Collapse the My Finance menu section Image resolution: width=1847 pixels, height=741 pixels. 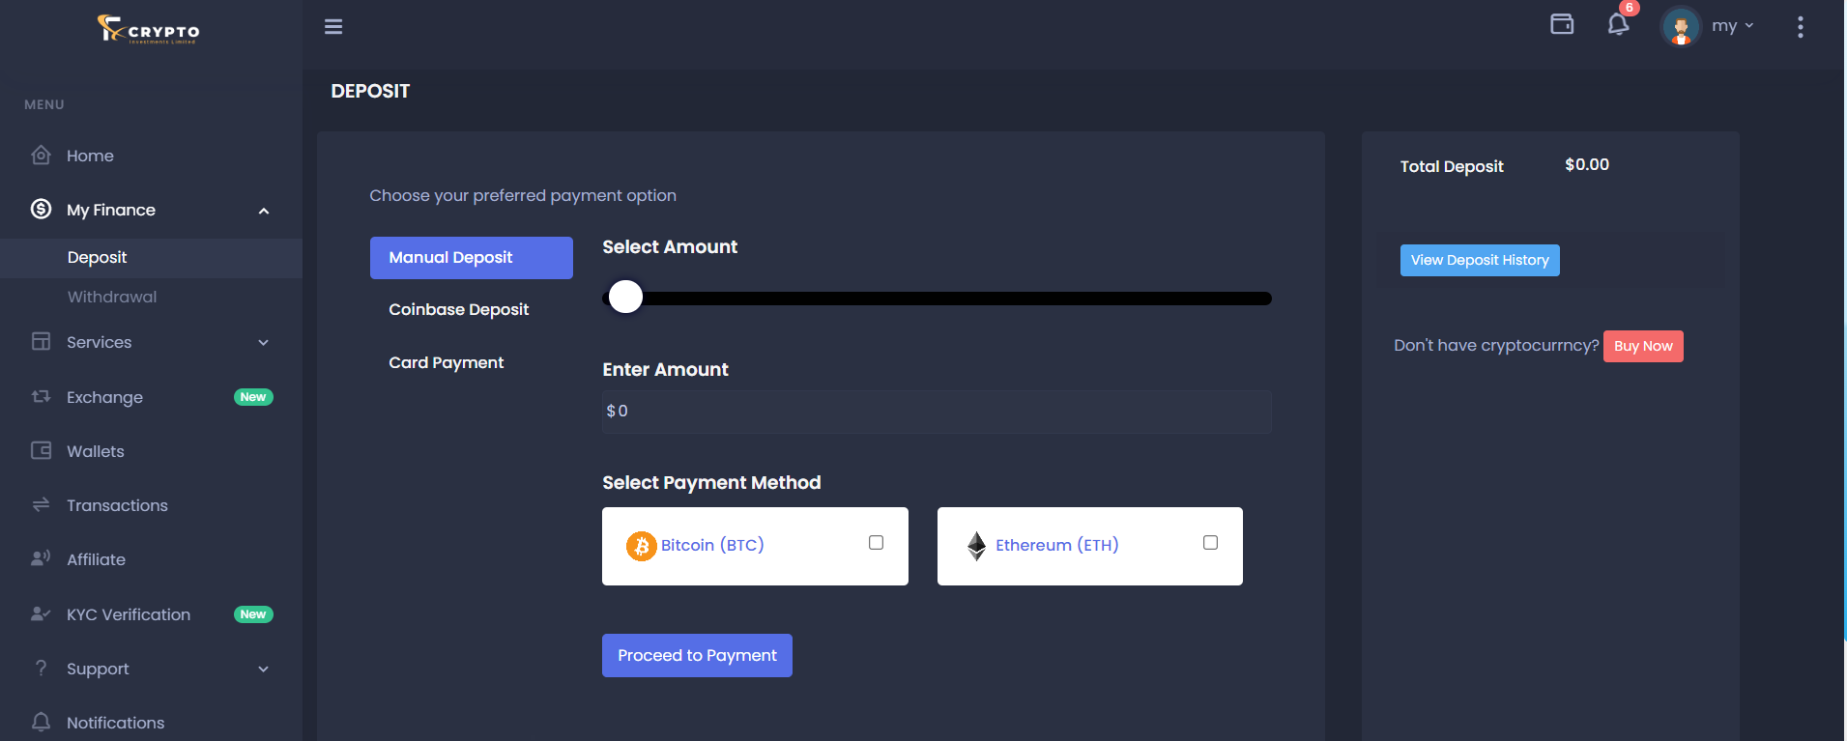pyautogui.click(x=264, y=211)
